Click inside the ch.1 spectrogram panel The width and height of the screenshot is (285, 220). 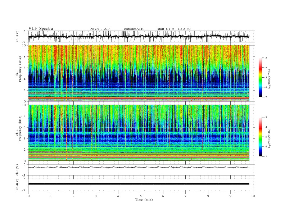tap(139, 73)
